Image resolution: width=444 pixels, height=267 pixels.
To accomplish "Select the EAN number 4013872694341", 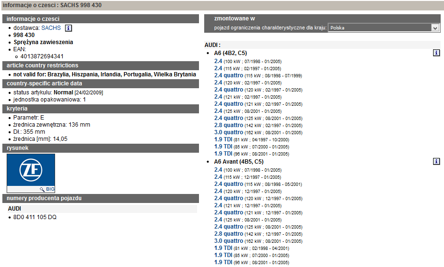I will pyautogui.click(x=42, y=56).
